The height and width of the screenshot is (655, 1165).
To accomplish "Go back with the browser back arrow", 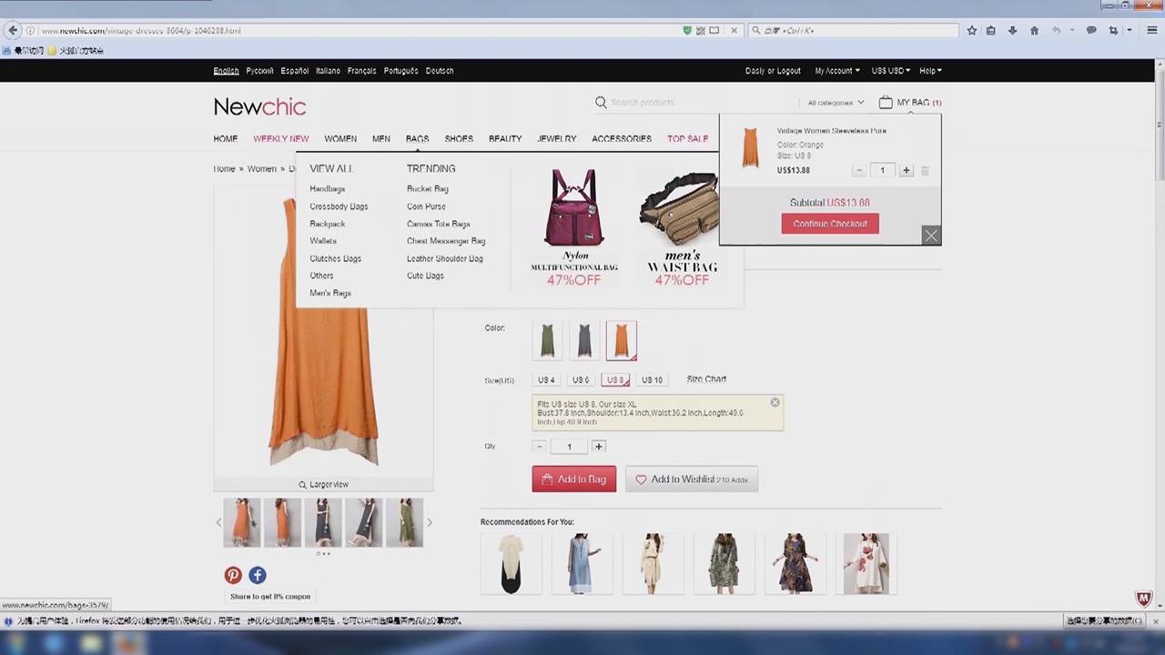I will pyautogui.click(x=13, y=30).
